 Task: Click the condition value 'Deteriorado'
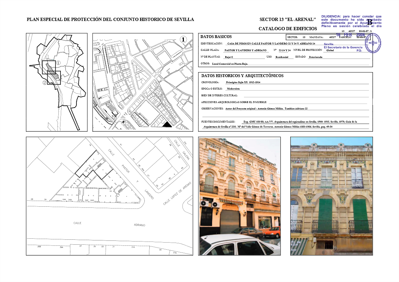click(x=315, y=57)
